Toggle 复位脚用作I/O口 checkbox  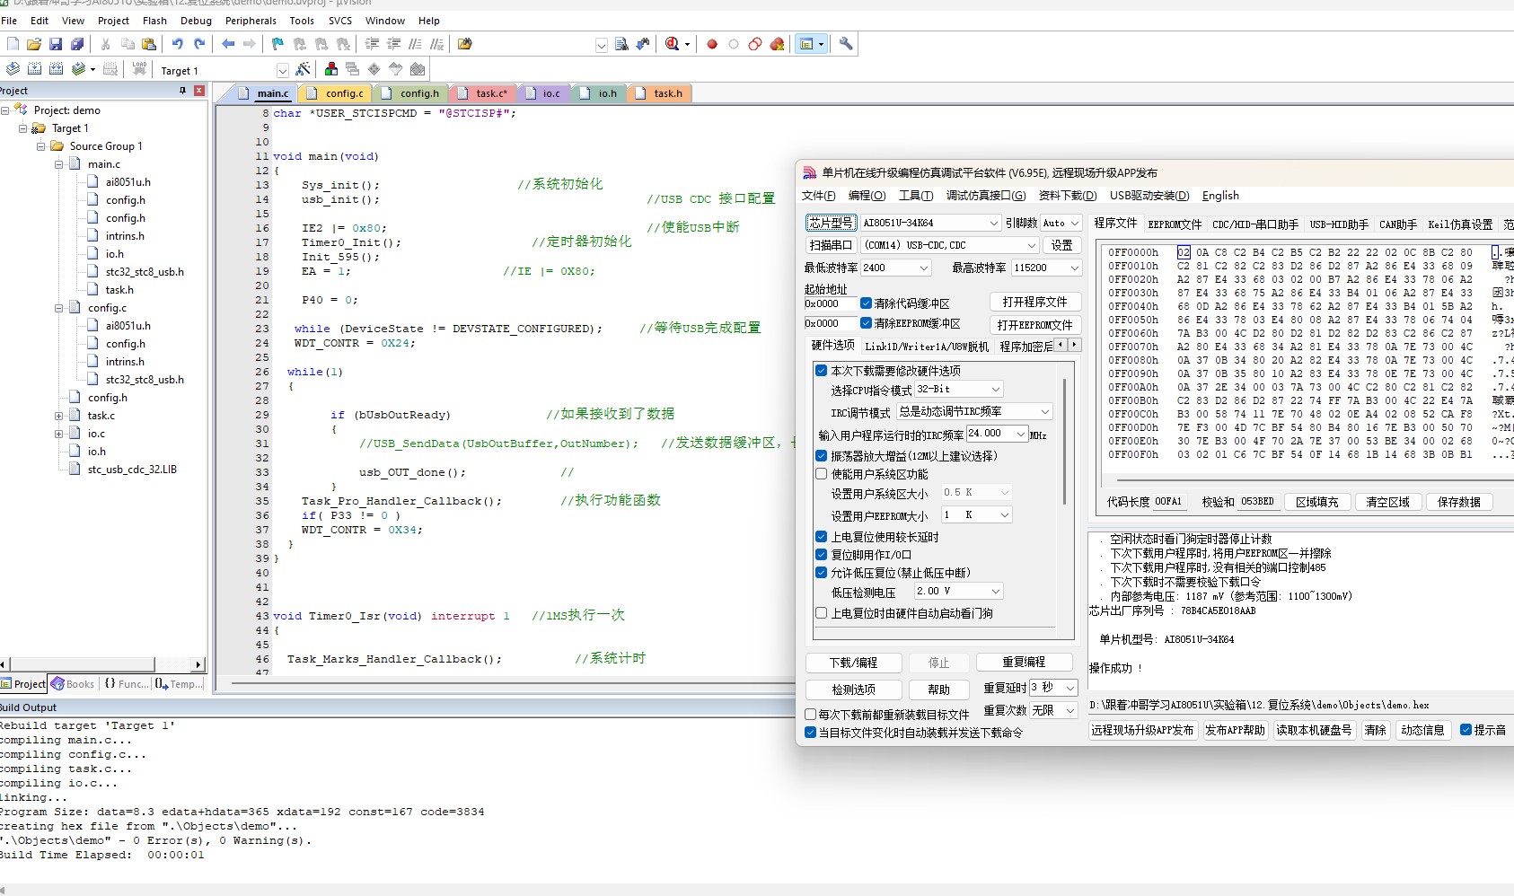click(x=821, y=555)
